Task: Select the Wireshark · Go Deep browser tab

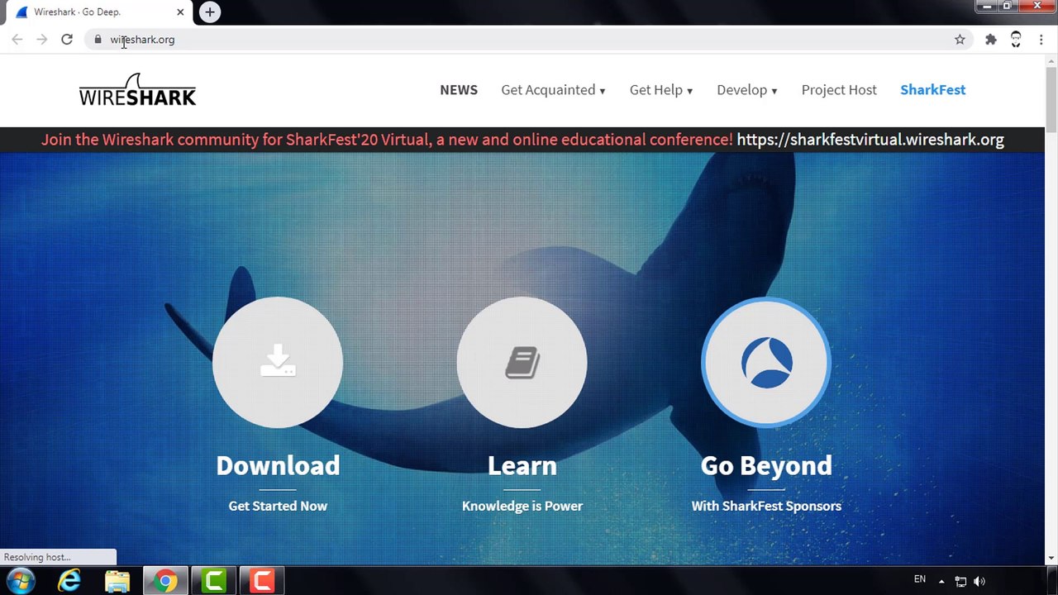Action: 98,12
